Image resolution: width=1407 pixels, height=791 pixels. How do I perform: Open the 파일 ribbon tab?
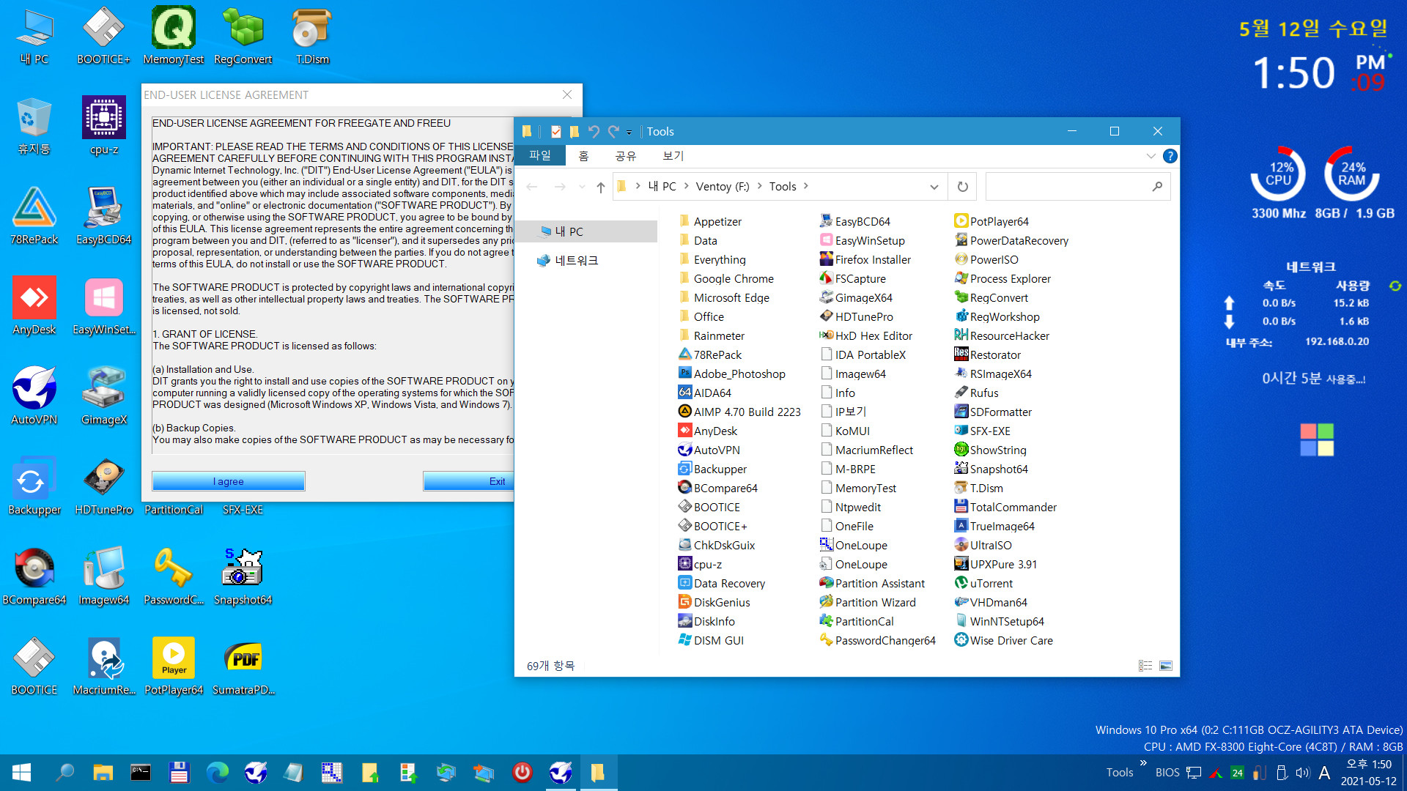540,156
